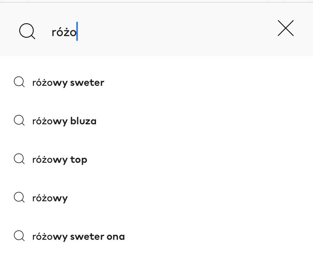Click magnifier icon beside "różowy sweter"

coord(19,82)
